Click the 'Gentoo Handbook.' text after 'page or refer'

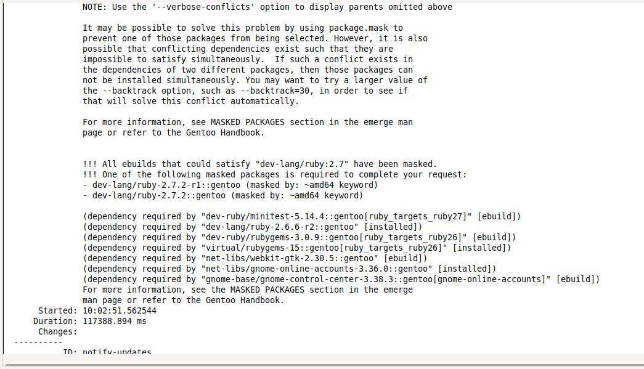(x=225, y=132)
